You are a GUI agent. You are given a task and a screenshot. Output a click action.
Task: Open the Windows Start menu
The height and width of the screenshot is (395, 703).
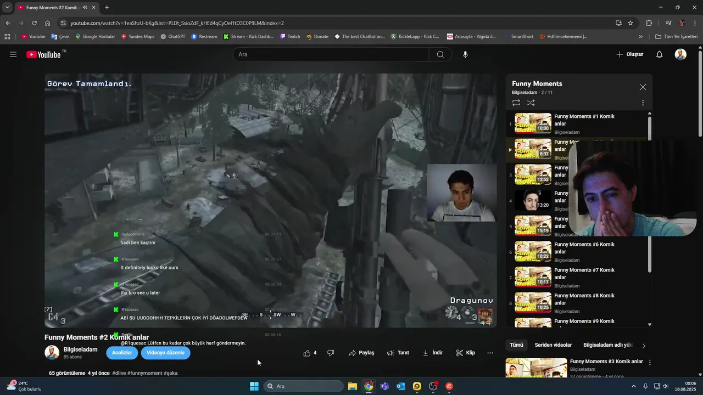254,386
